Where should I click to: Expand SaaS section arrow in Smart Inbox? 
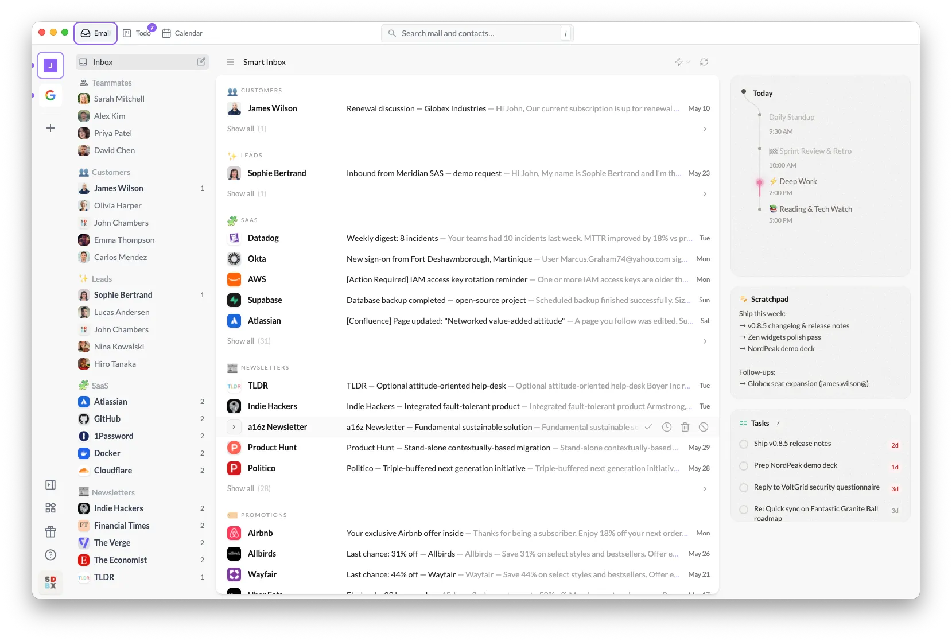pos(705,341)
